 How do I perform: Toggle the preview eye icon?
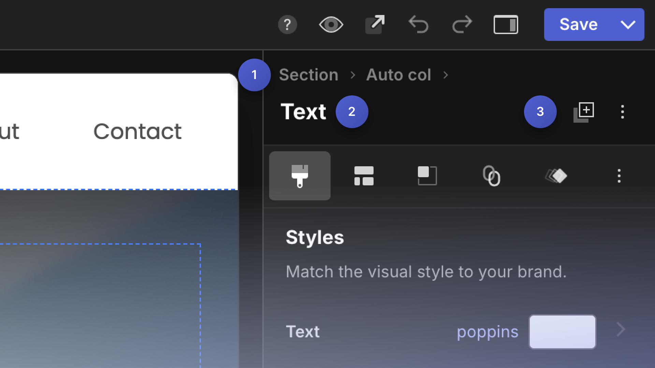tap(331, 24)
